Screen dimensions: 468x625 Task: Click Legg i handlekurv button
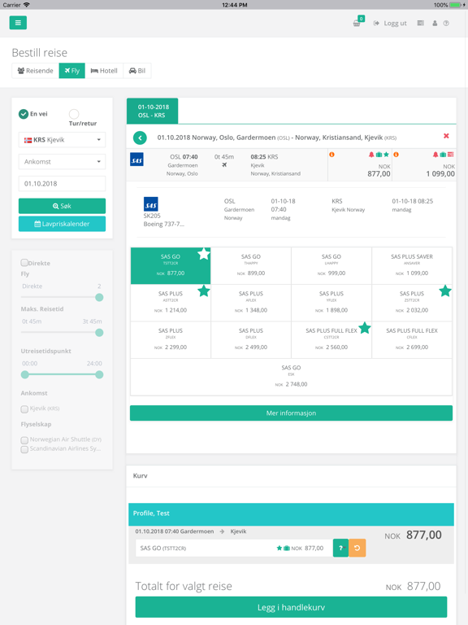click(291, 607)
